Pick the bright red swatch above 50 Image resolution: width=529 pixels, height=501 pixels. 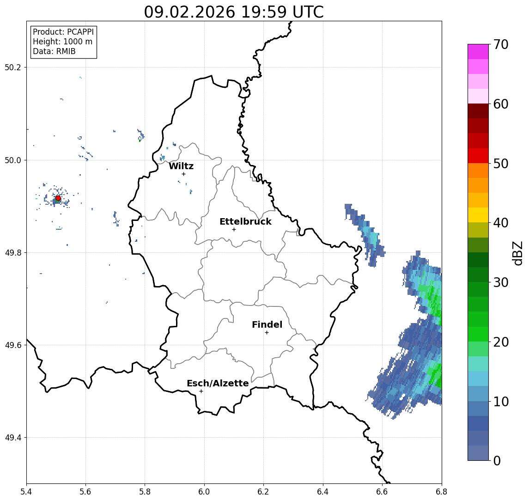478,156
